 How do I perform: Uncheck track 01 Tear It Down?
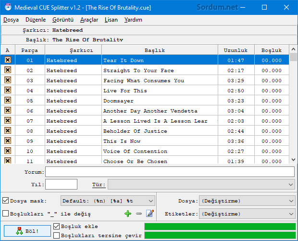pyautogui.click(x=8, y=60)
